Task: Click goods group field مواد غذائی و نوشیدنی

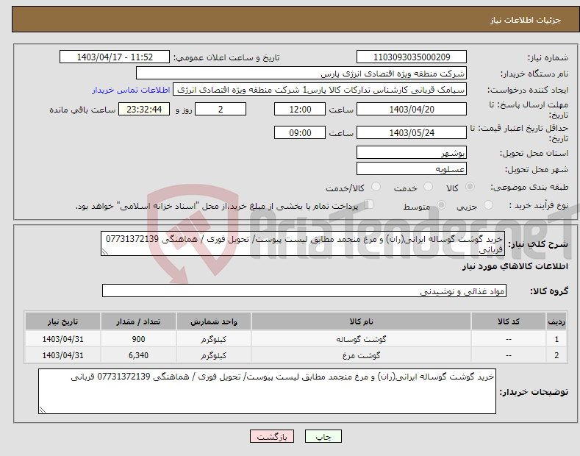Action: 304,291
